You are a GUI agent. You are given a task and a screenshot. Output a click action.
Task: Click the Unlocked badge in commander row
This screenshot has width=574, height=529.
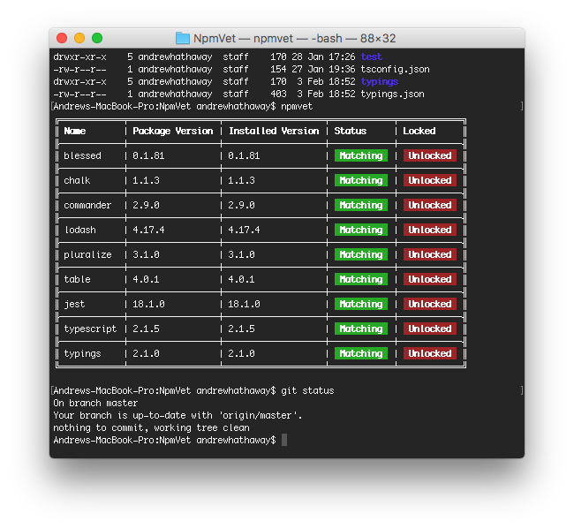click(x=430, y=205)
